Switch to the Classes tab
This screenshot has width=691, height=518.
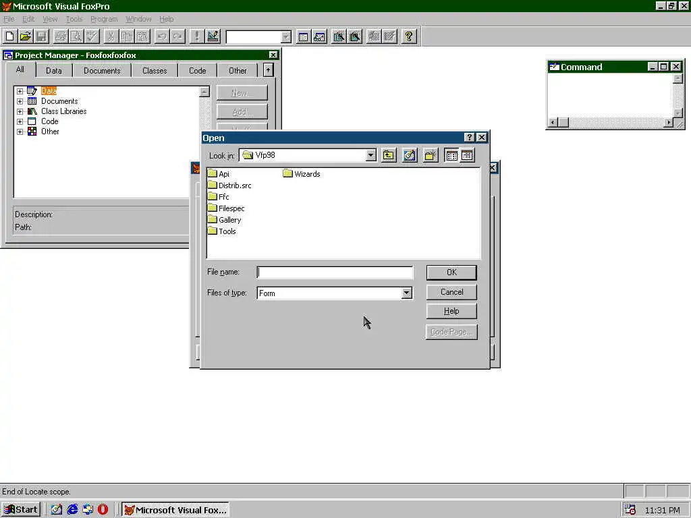[x=155, y=70]
